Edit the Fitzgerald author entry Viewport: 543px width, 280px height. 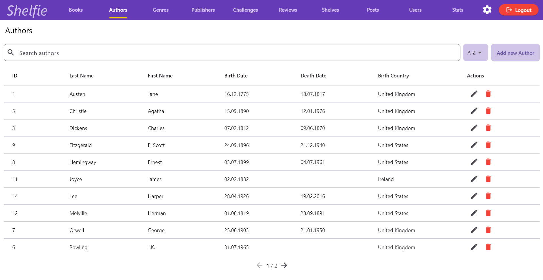pyautogui.click(x=474, y=145)
